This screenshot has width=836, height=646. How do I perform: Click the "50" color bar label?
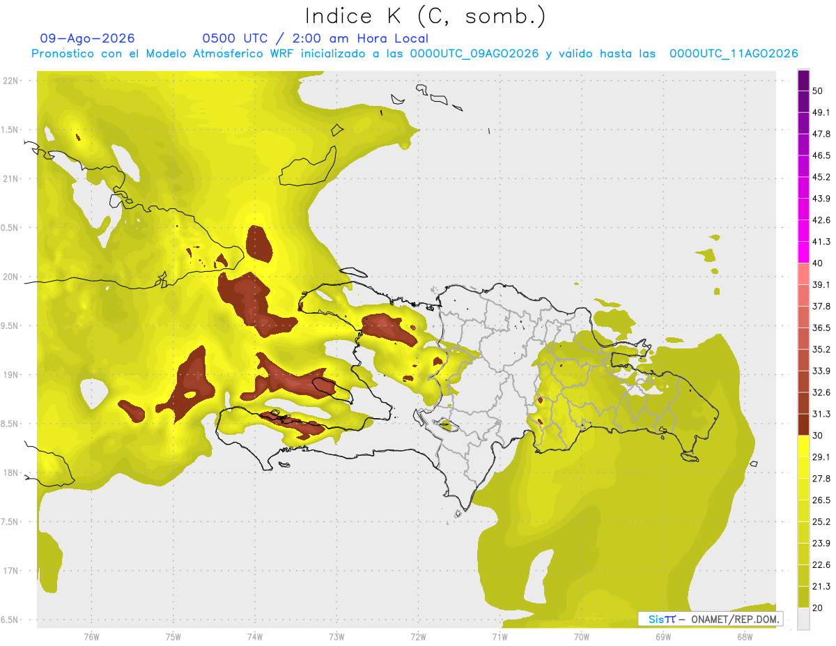[817, 91]
